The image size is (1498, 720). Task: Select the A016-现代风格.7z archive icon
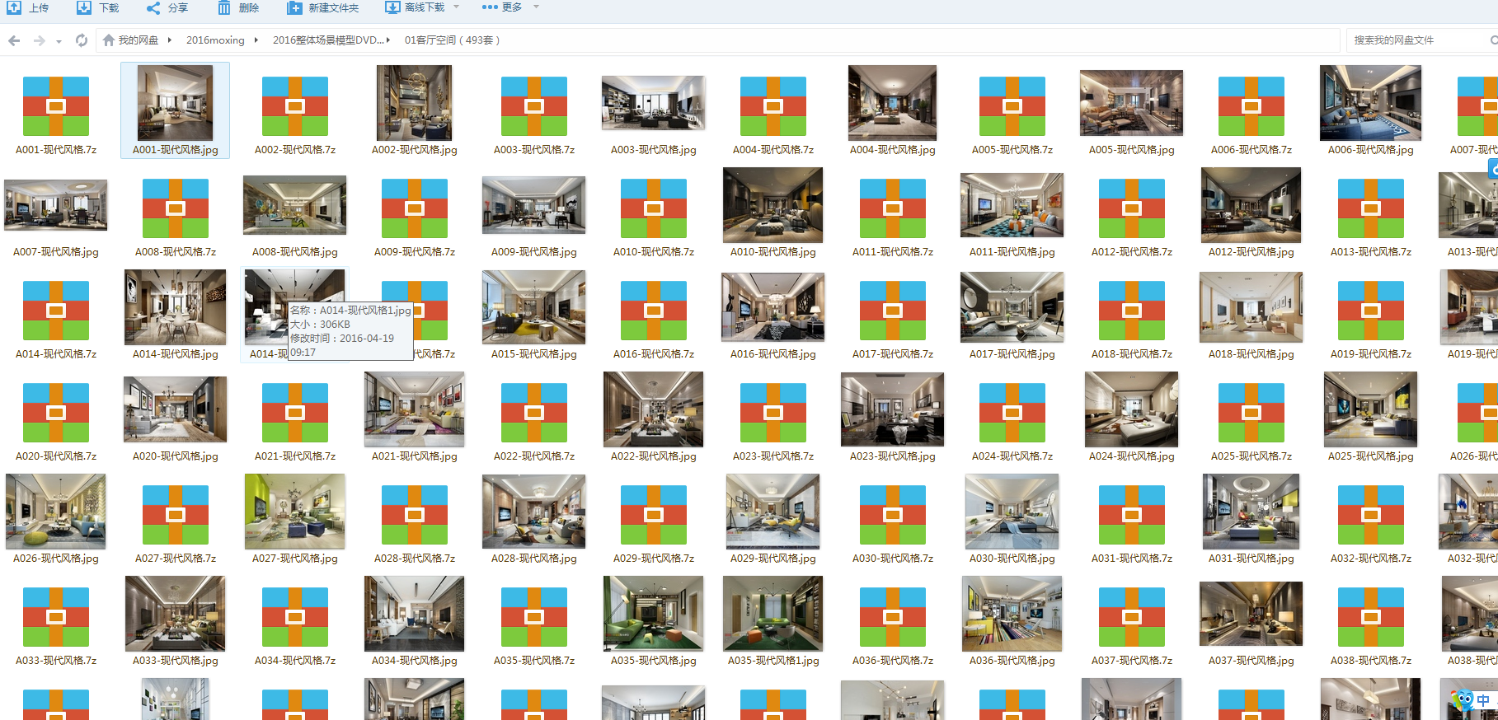[x=654, y=311]
